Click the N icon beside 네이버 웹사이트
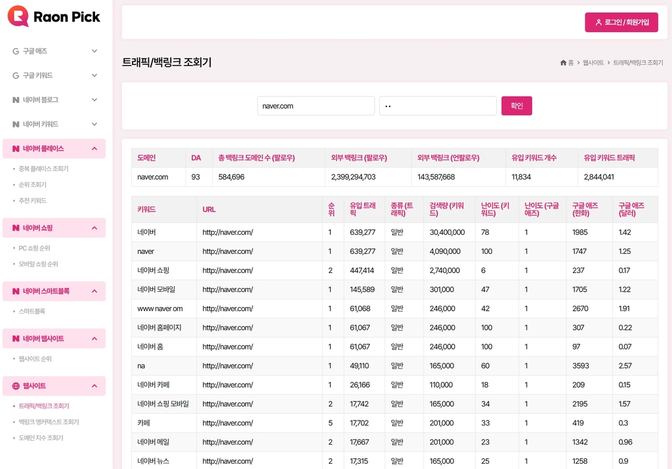Screen dimensions: 672x469 pyautogui.click(x=16, y=338)
